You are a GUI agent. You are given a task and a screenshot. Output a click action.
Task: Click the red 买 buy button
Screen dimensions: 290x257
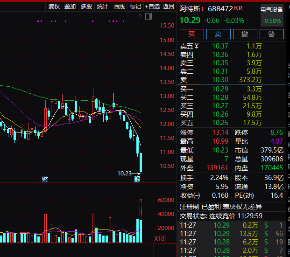[192, 34]
